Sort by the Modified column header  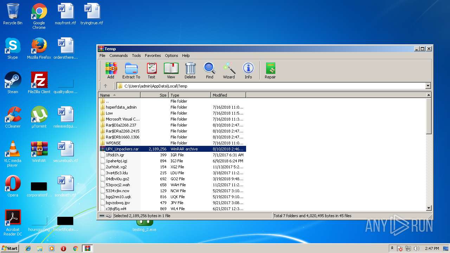tap(229, 95)
